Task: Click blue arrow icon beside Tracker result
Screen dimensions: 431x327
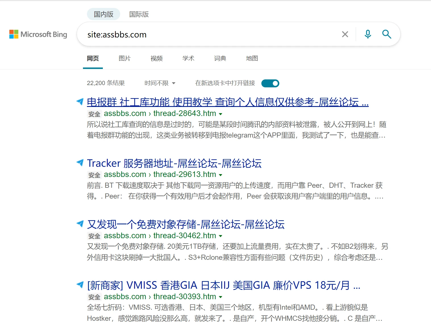Action: point(80,163)
